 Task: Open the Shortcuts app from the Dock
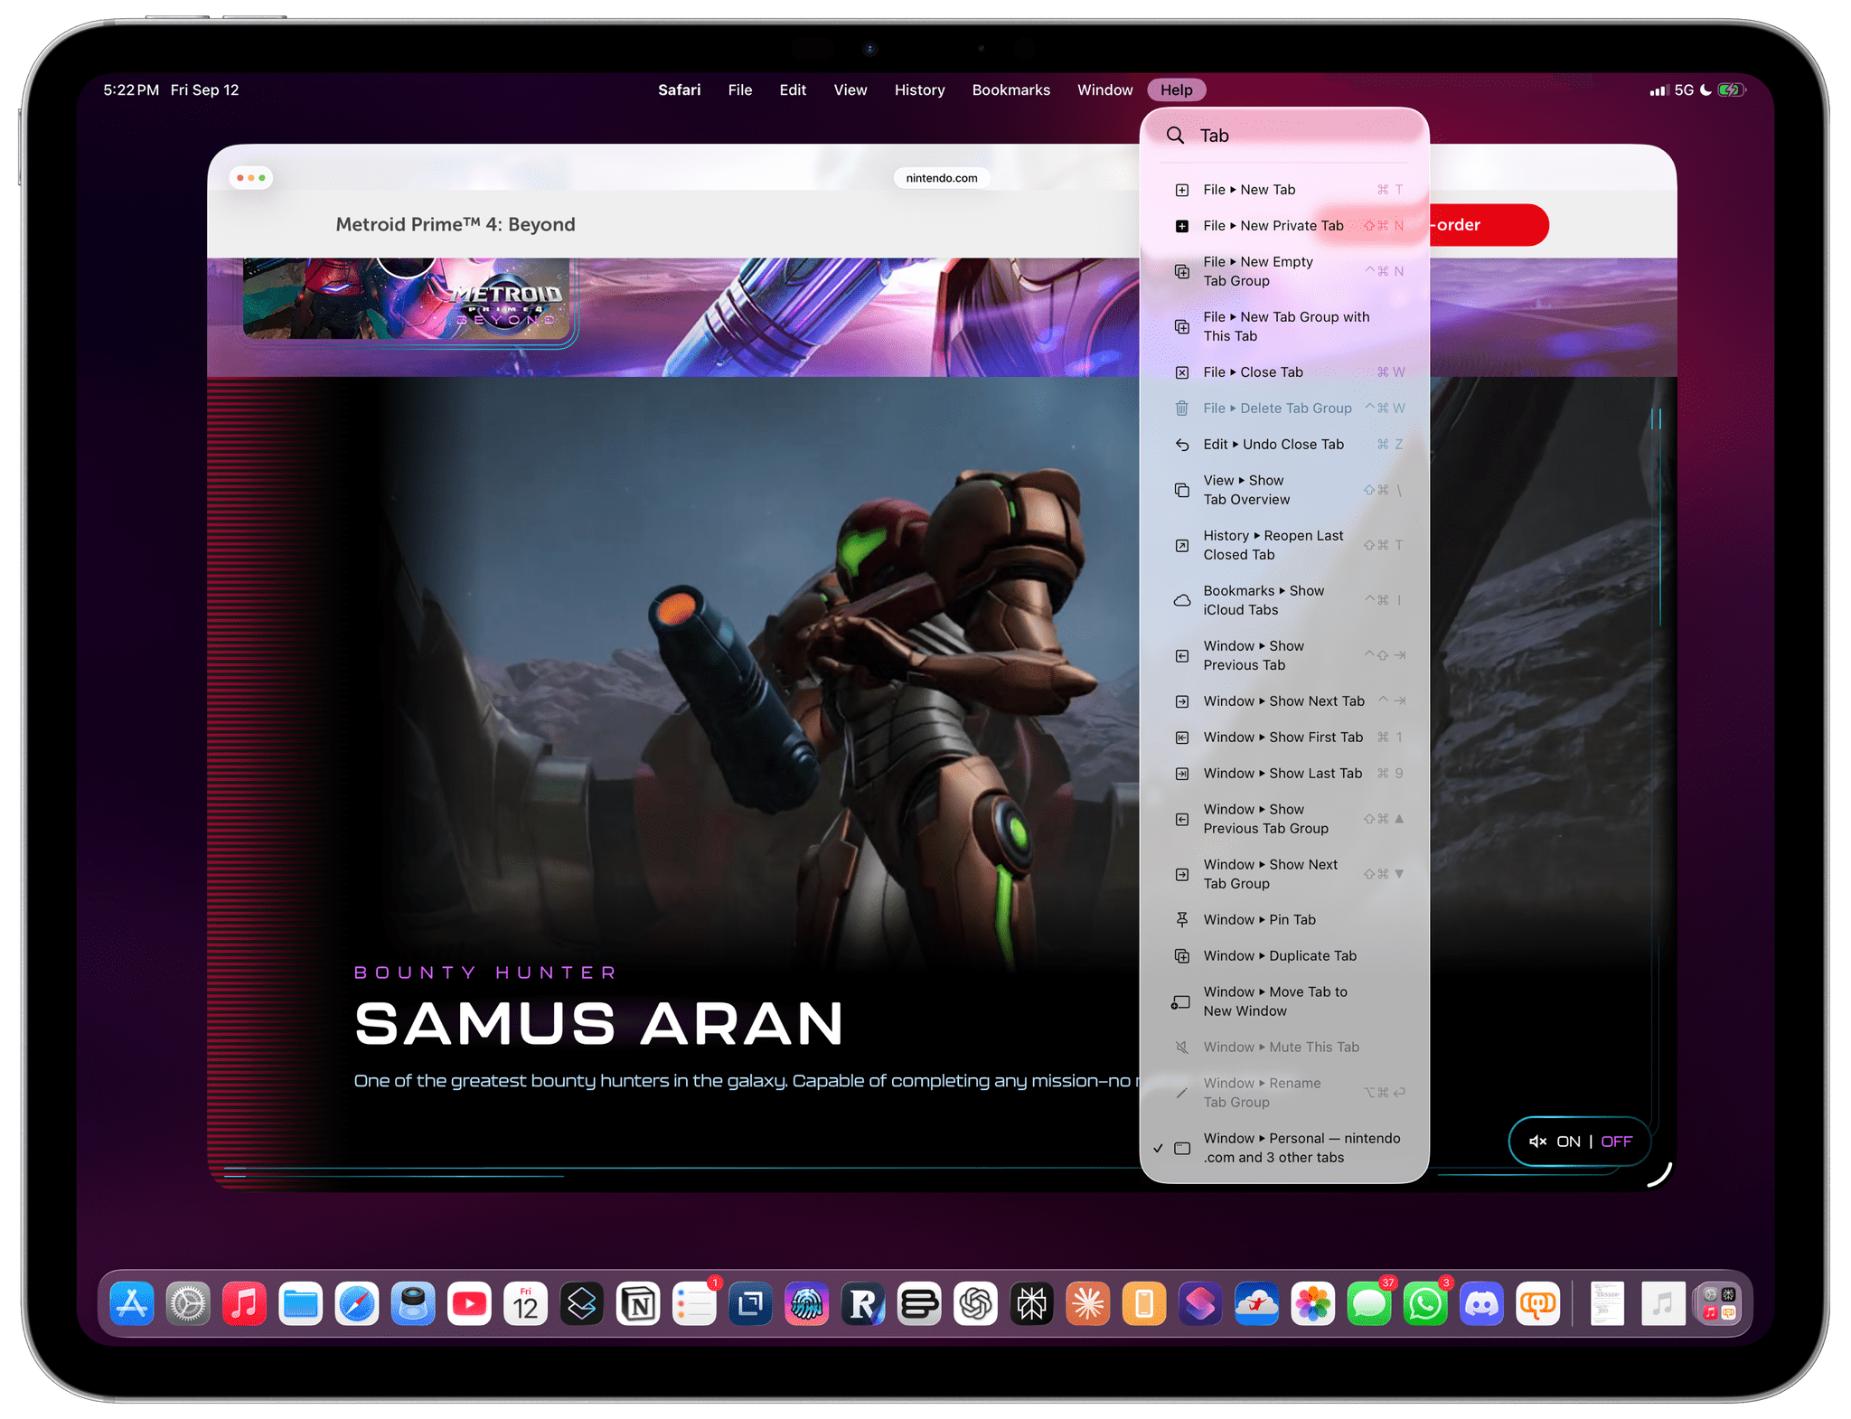[1200, 1304]
